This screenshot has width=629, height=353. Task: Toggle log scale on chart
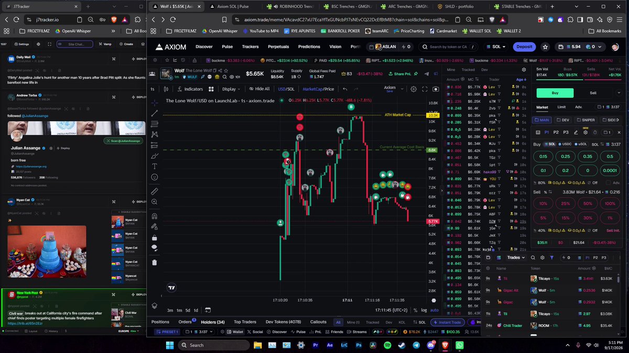coord(424,310)
